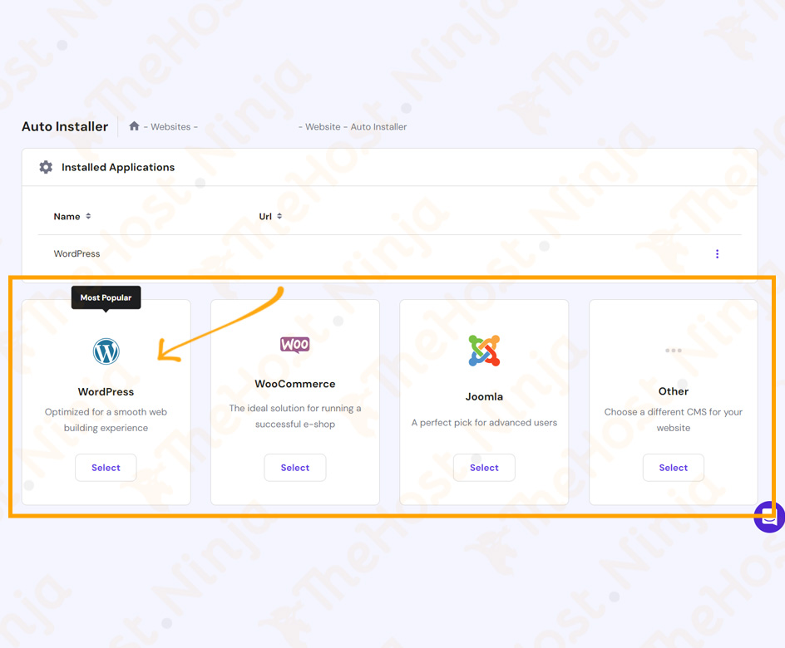Click the WooCommerce logo icon

pos(295,344)
